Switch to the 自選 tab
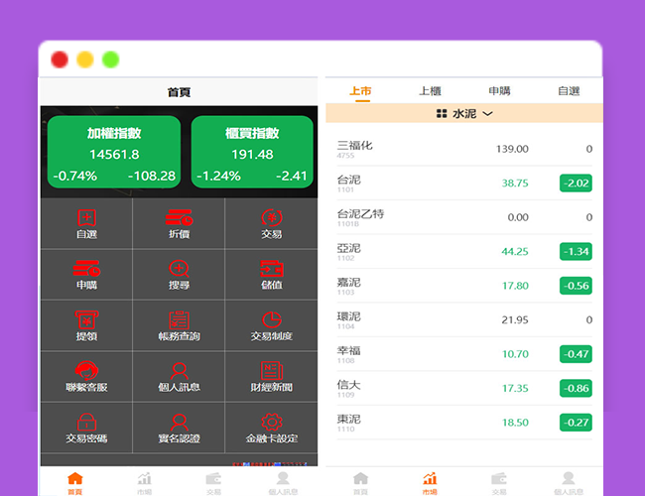Image resolution: width=645 pixels, height=496 pixels. click(x=569, y=91)
